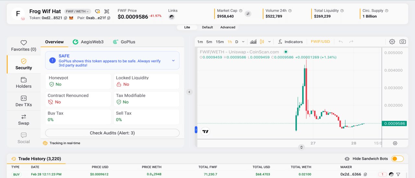Switch chart pair to FWIF/USD
The height and width of the screenshot is (178, 415).
[x=320, y=42]
